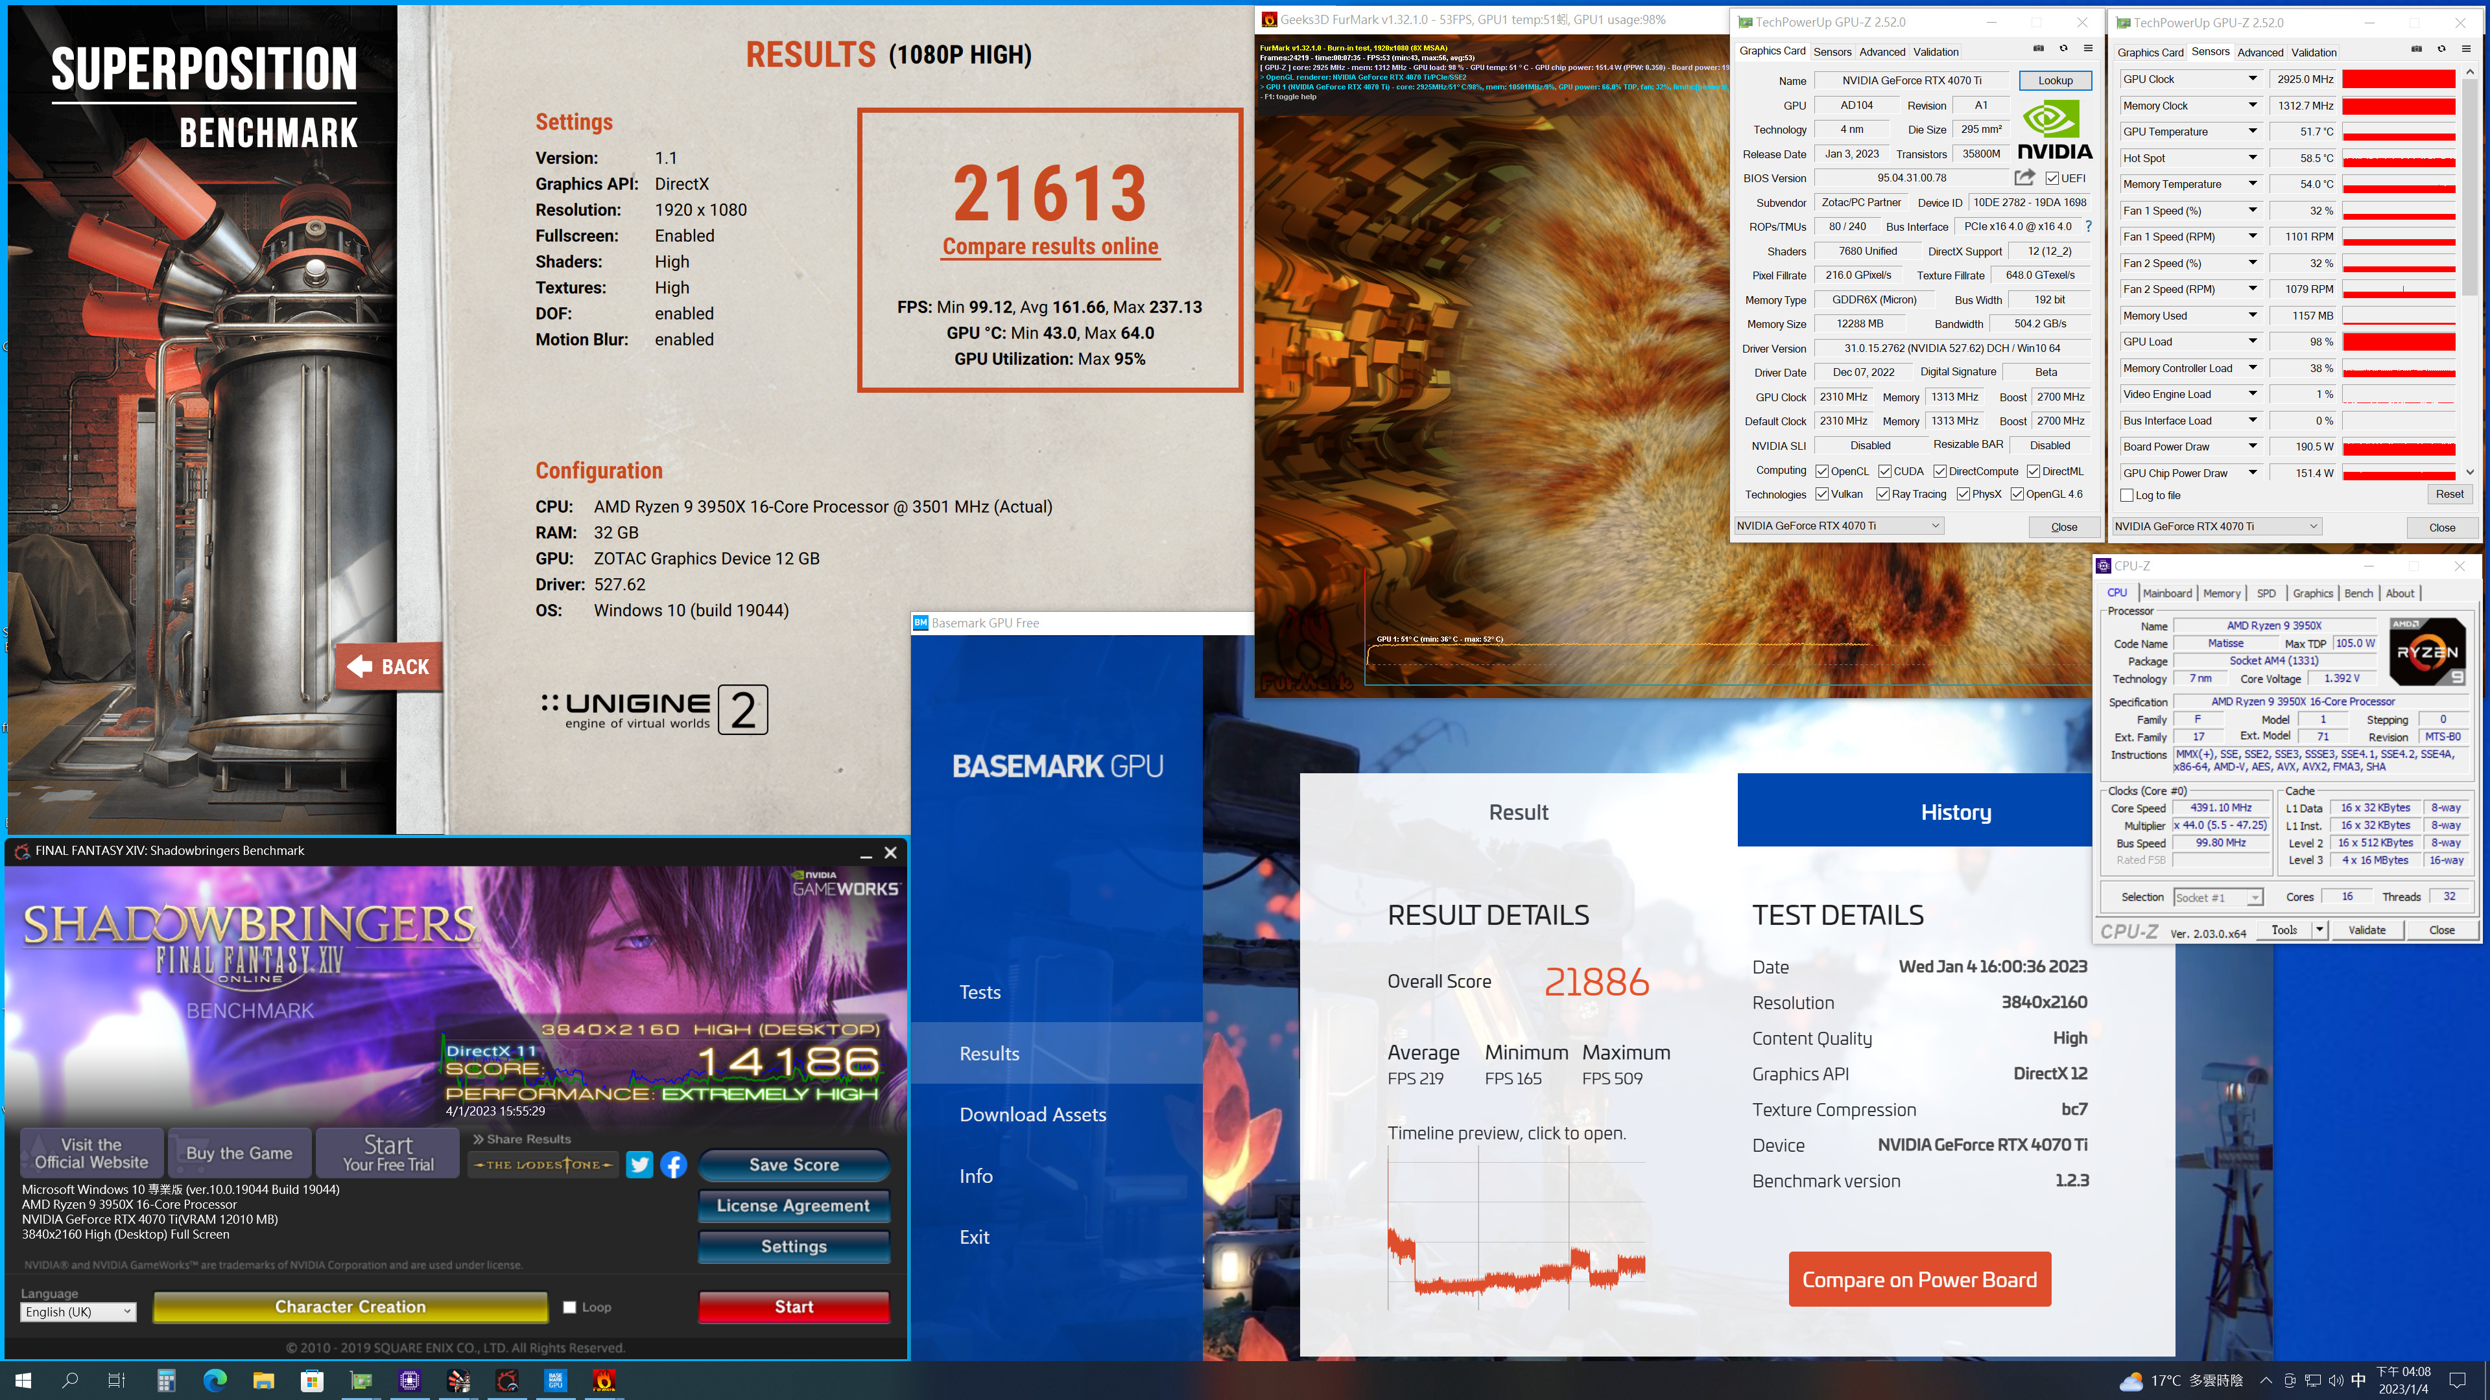Switch to CPU-Z in the taskbar
The height and width of the screenshot is (1400, 2490).
pyautogui.click(x=410, y=1381)
